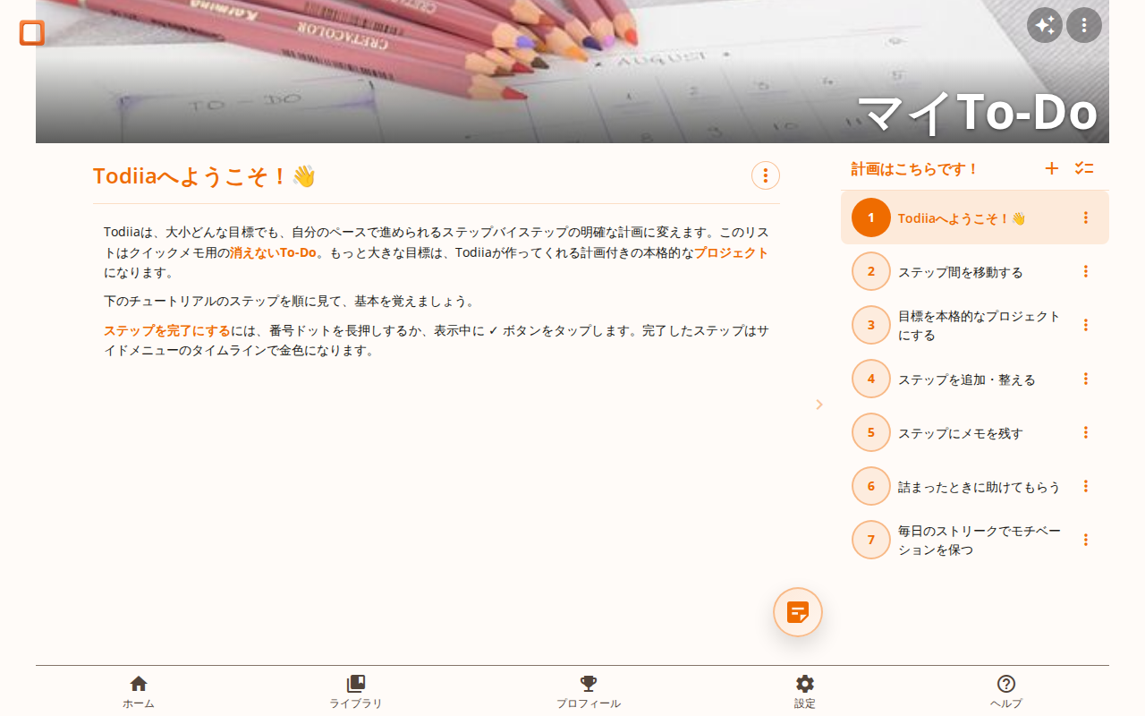Open more menu for Todiiaへようこそ step
The image size is (1145, 716).
[x=1086, y=217]
